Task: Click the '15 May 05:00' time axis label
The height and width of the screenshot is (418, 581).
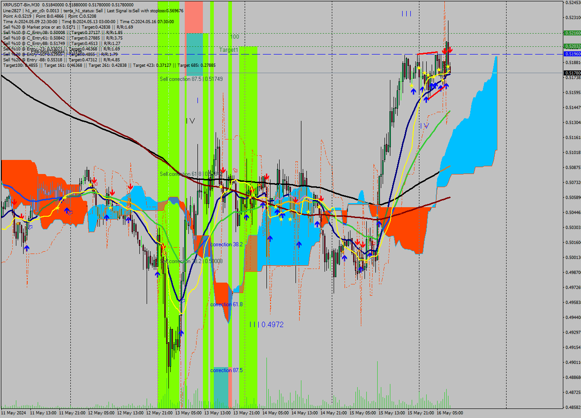Action: click(362, 413)
